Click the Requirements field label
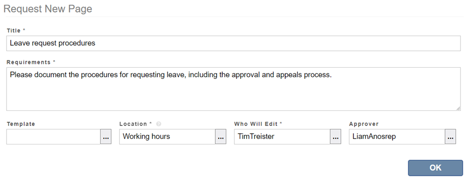This screenshot has height=180, width=467. (x=28, y=62)
